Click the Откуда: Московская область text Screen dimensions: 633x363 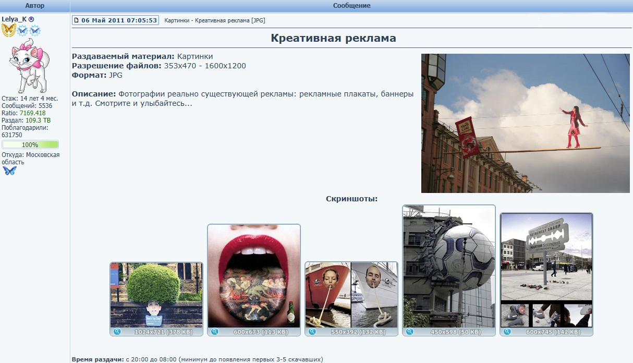click(31, 159)
